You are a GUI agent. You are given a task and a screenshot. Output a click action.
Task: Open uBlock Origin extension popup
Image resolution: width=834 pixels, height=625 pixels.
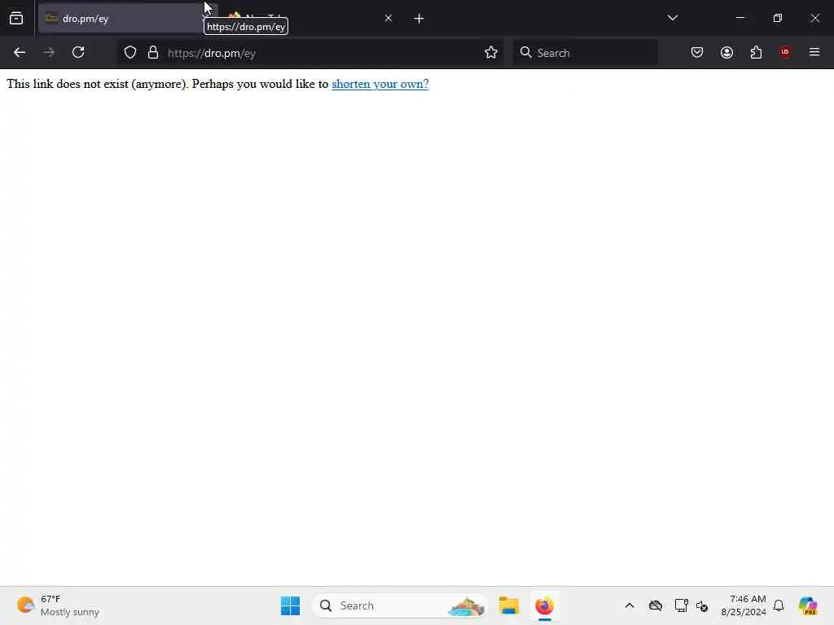(x=785, y=52)
